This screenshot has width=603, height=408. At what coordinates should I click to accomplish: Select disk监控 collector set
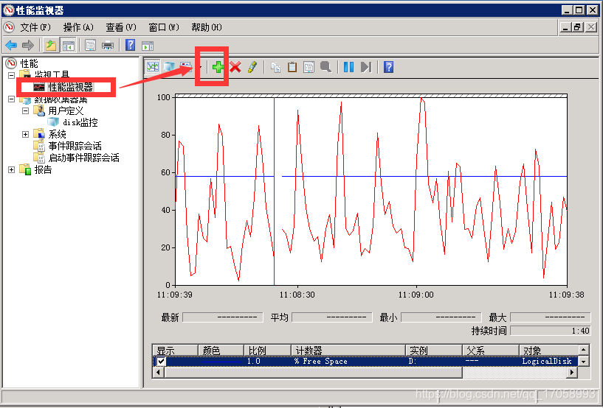pos(80,122)
